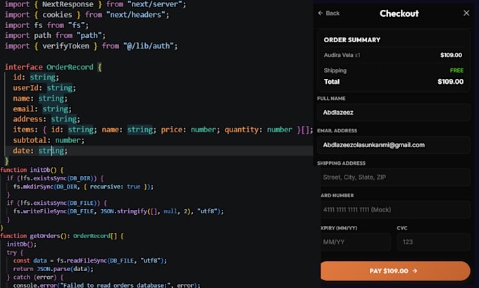Screen dimensions: 479x288
Task: Click the Pay $109.00 button
Action: pos(395,271)
